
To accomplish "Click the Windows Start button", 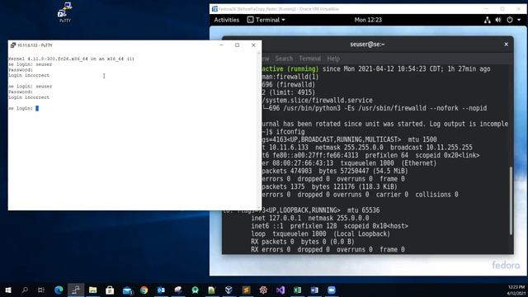I will coord(8,290).
